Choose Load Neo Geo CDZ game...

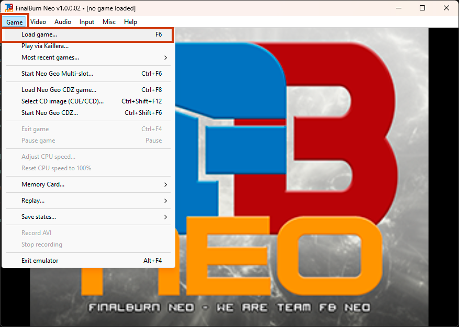click(88, 90)
